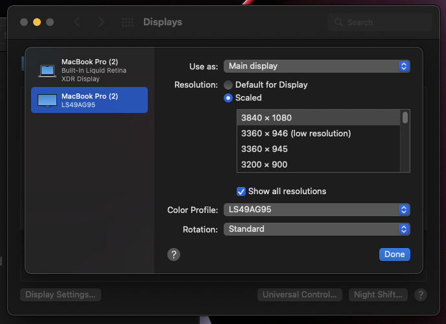Open the Color Profile dropdown
Screen dimensions: 446x324
(x=316, y=210)
